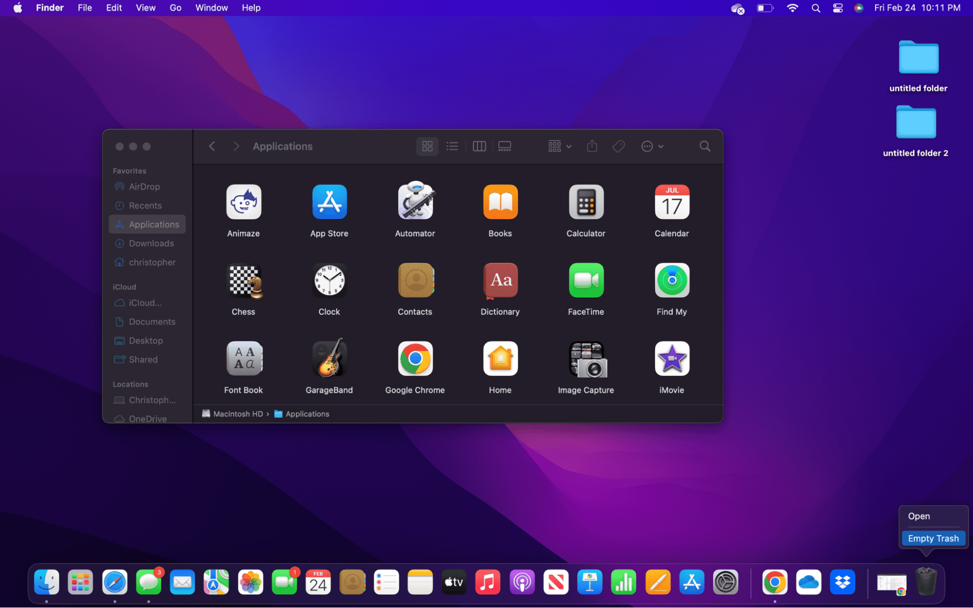Screen dimensions: 973x608
Task: Select the GarageBand app icon
Action: coord(330,358)
